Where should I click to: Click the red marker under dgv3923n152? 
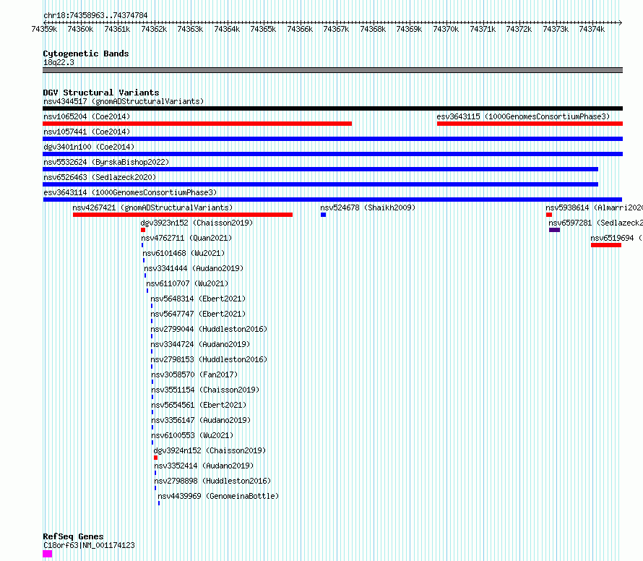click(x=143, y=230)
